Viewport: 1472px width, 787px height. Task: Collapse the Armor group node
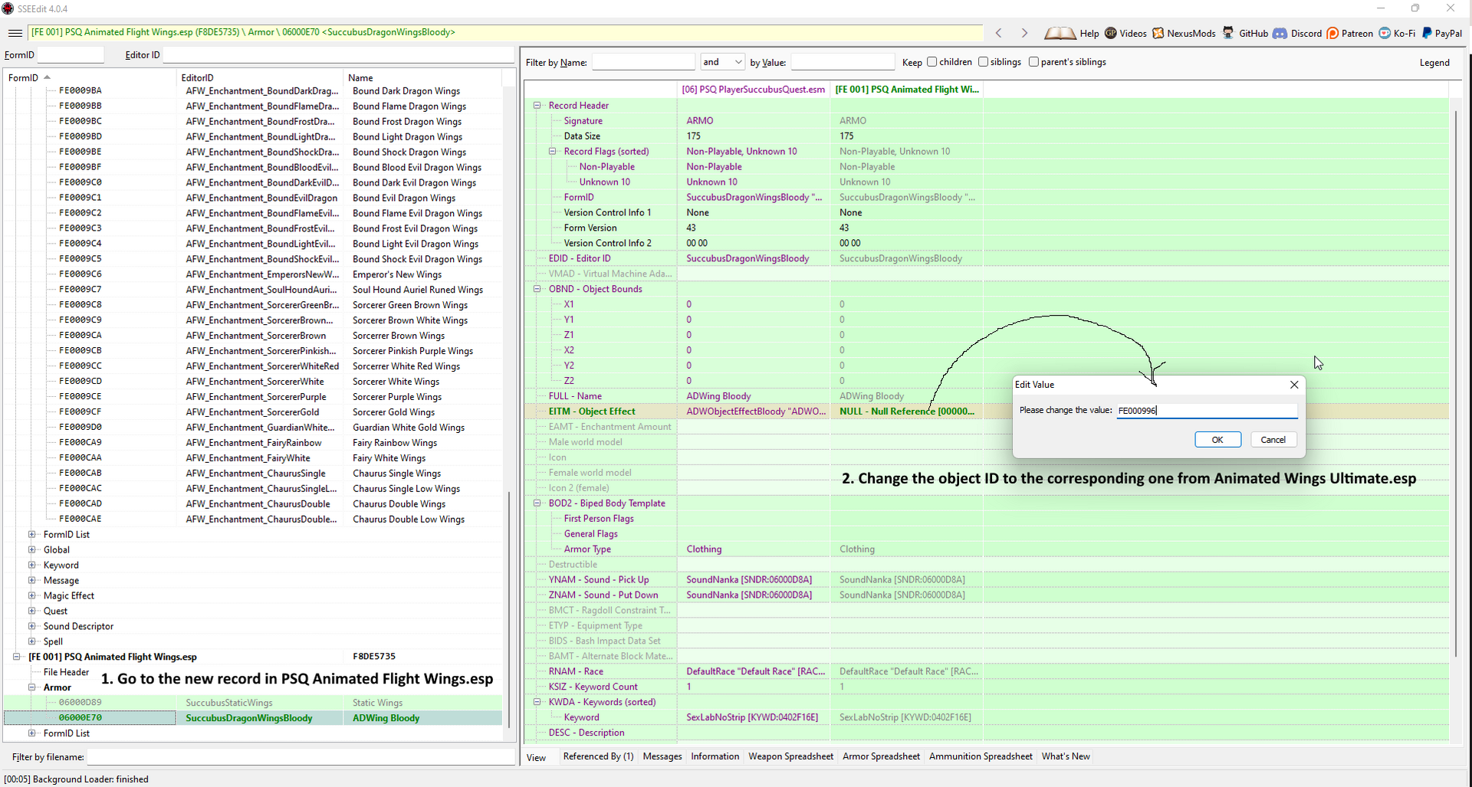click(31, 687)
